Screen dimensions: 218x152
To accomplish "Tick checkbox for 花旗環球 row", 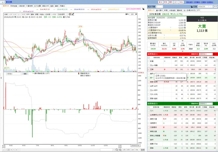I will pos(148,127).
